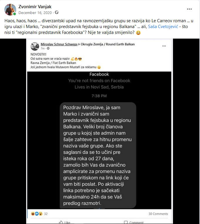Click the group arrow between names
The image size is (200, 224).
(x=78, y=44)
